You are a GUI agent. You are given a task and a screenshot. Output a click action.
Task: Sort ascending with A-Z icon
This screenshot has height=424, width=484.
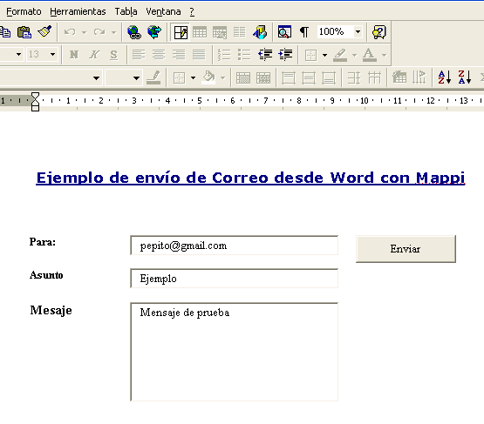445,77
